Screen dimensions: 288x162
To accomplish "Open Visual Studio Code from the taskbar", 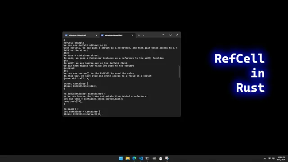I will [x=141, y=158].
